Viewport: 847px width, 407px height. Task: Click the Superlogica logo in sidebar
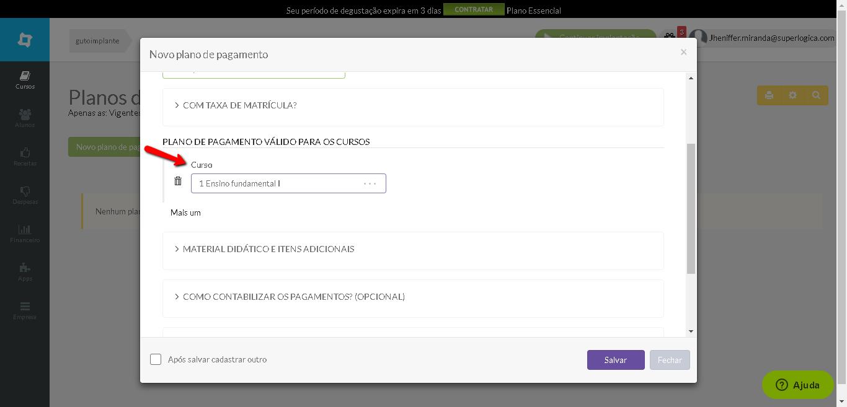click(25, 40)
